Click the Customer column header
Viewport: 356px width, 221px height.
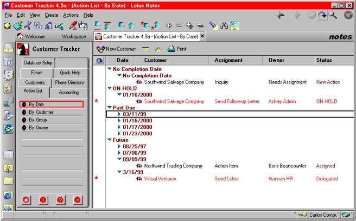pos(171,60)
